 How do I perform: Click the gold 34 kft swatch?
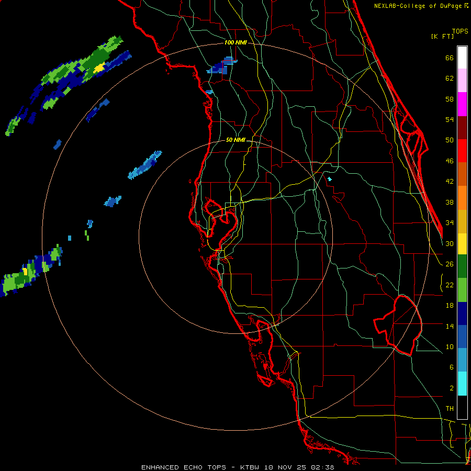click(462, 221)
